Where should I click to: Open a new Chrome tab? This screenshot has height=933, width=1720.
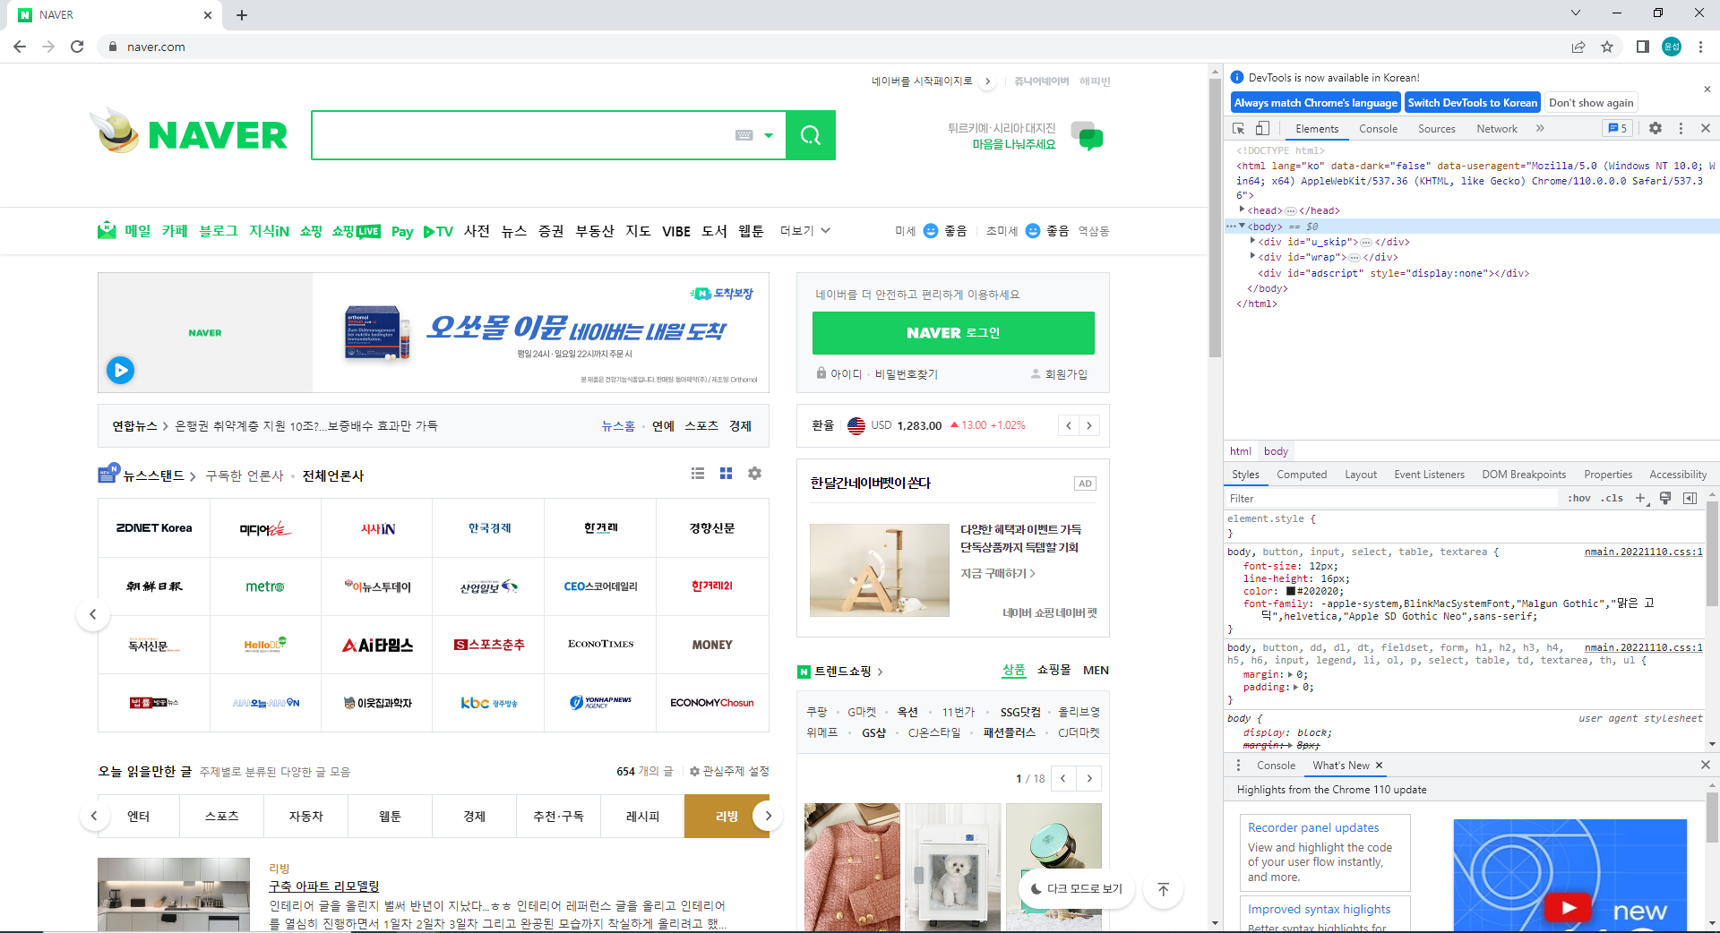pos(242,15)
